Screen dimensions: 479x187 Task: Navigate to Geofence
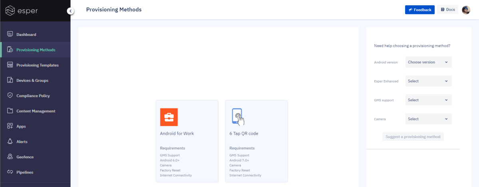pyautogui.click(x=36, y=157)
